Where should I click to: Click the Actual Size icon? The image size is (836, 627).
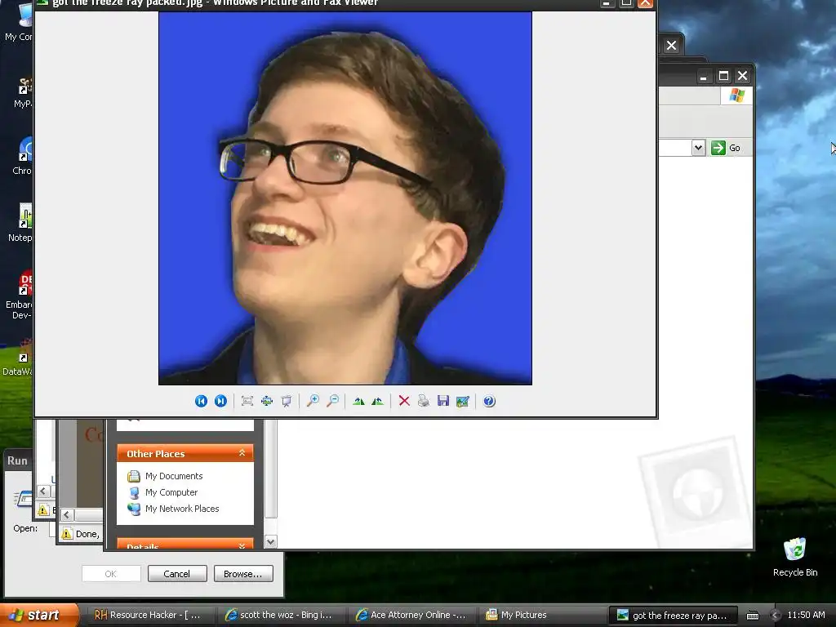[267, 401]
